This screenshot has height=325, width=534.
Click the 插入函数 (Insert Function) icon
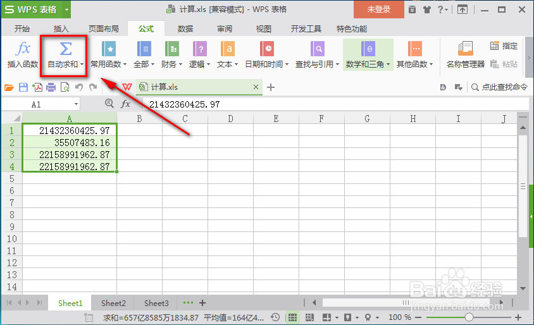point(23,49)
